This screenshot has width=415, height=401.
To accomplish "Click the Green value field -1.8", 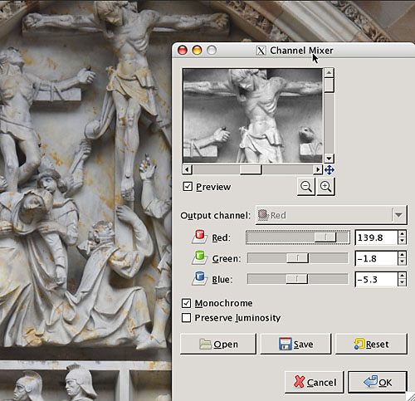I will 376,258.
